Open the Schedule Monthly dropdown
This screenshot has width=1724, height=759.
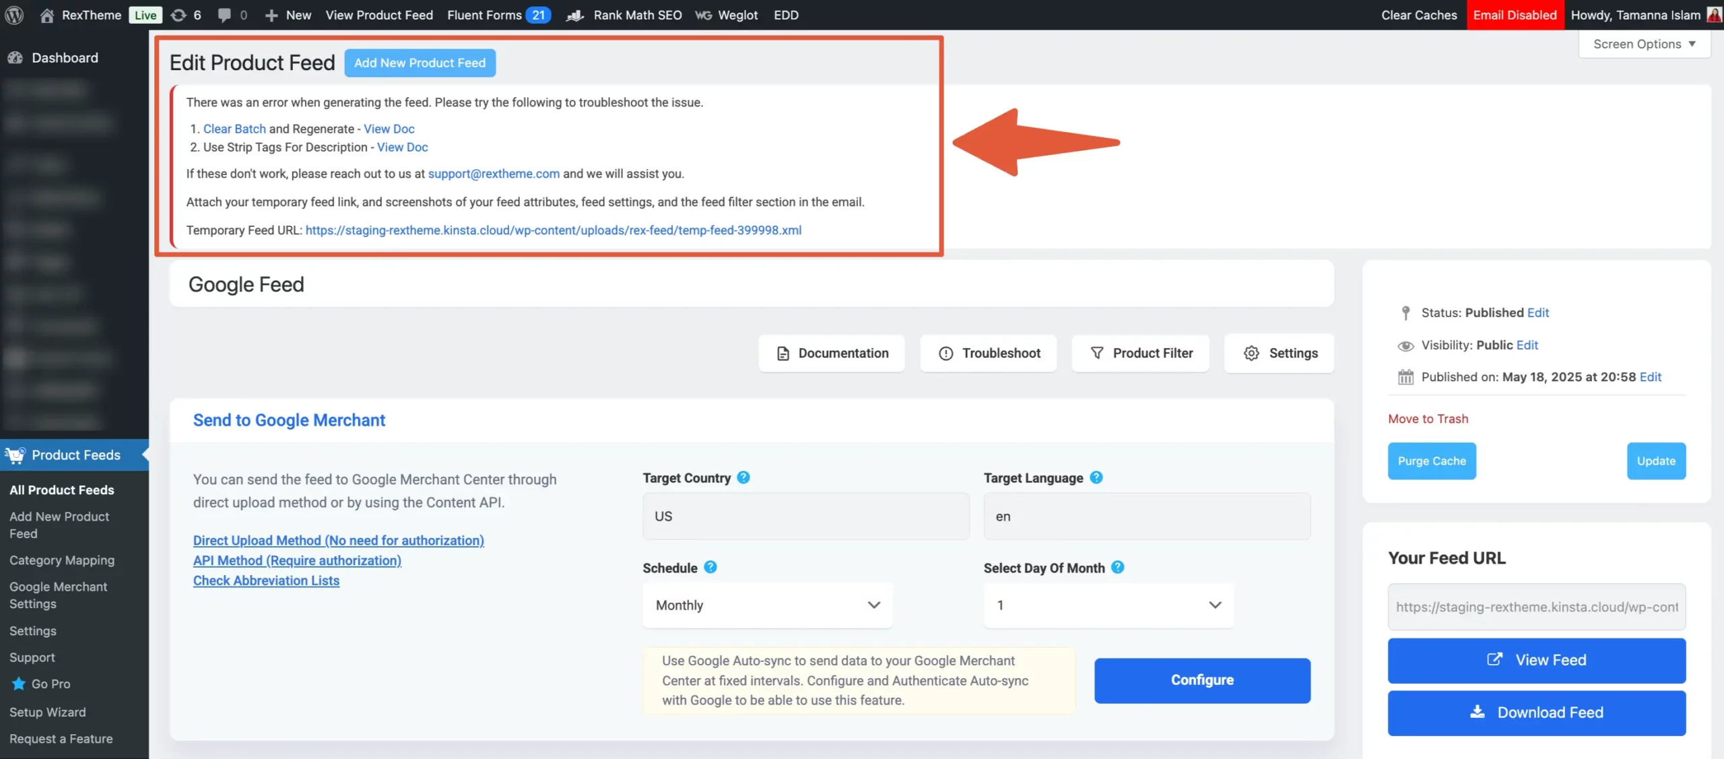coord(768,605)
